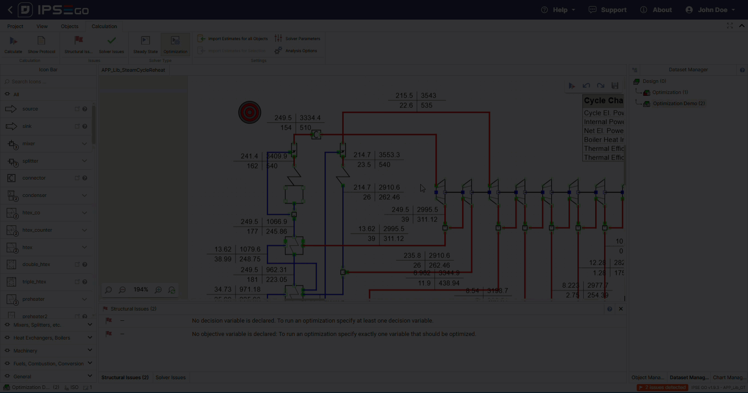
Task: Click the undo arrow on canvas toolbar
Action: [586, 86]
